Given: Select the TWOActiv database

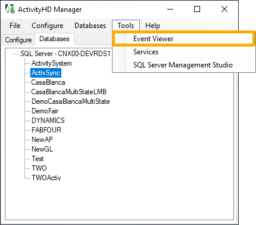Looking at the screenshot, I should coord(46,178).
